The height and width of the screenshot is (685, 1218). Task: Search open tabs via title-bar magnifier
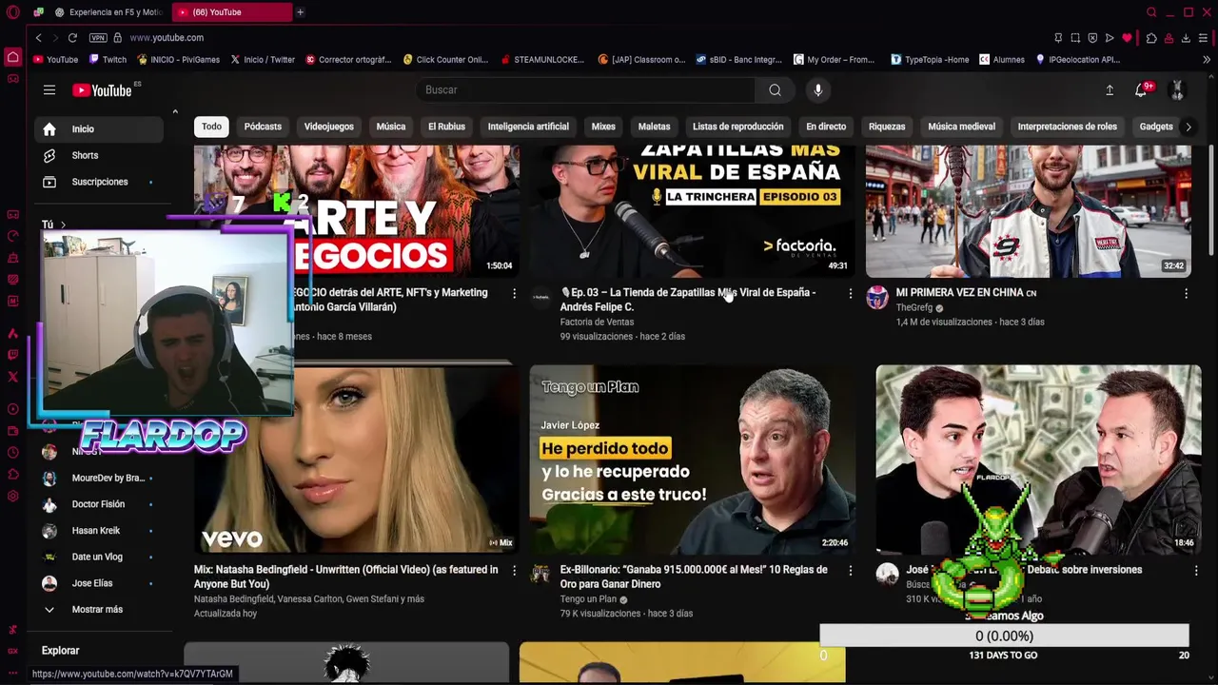[1151, 12]
